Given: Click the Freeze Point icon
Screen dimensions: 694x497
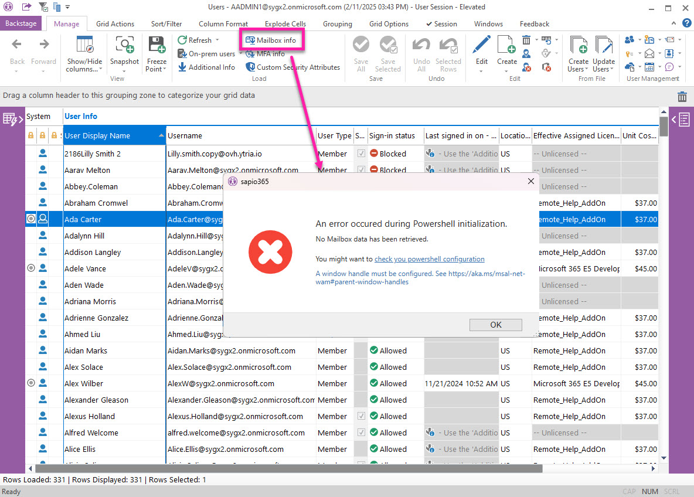Looking at the screenshot, I should pyautogui.click(x=157, y=46).
